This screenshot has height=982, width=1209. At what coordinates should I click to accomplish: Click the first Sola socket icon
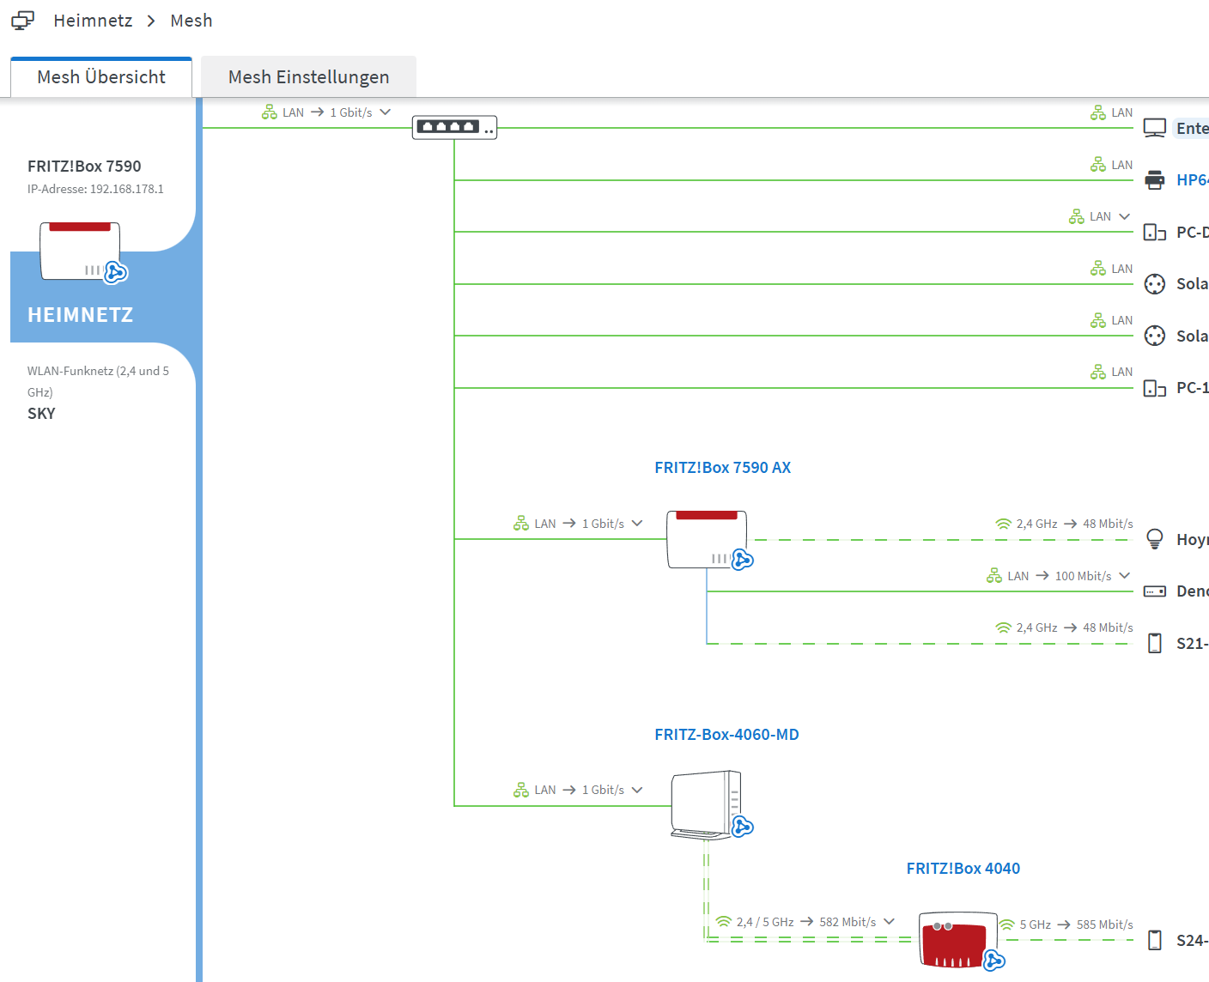(1155, 284)
